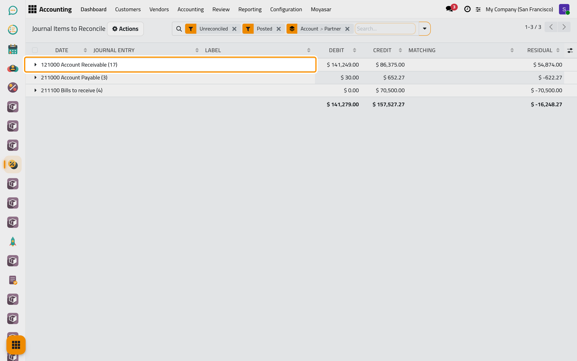Remove the Account > Partner grouping
The image size is (577, 361).
tap(347, 29)
